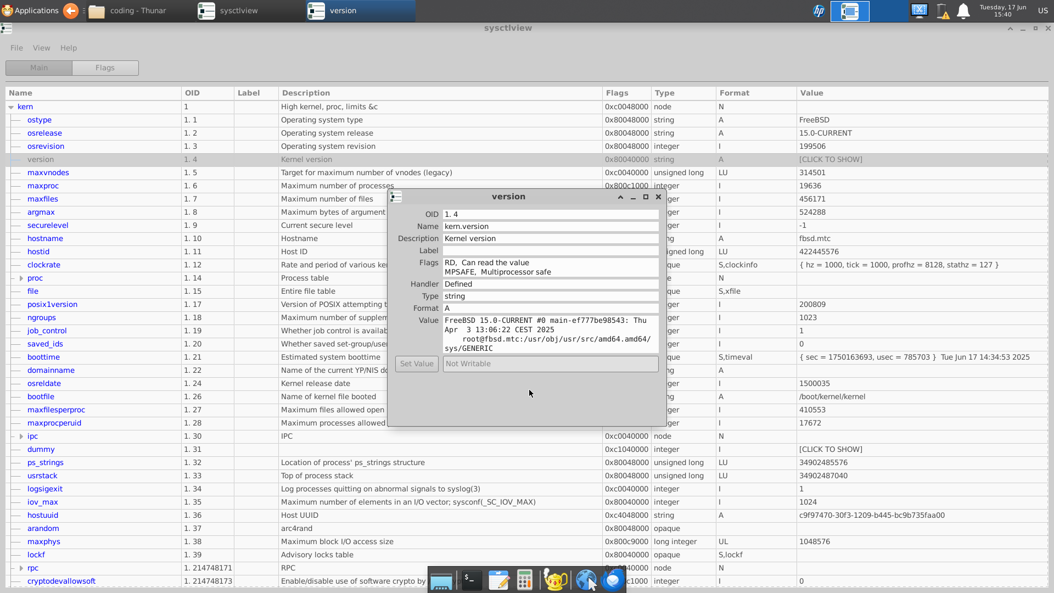Switch to sysctlview in the taskbar
The width and height of the screenshot is (1054, 593).
(x=250, y=10)
